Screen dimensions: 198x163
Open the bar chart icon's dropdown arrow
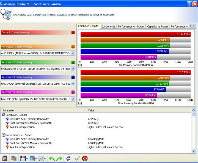pos(36,159)
